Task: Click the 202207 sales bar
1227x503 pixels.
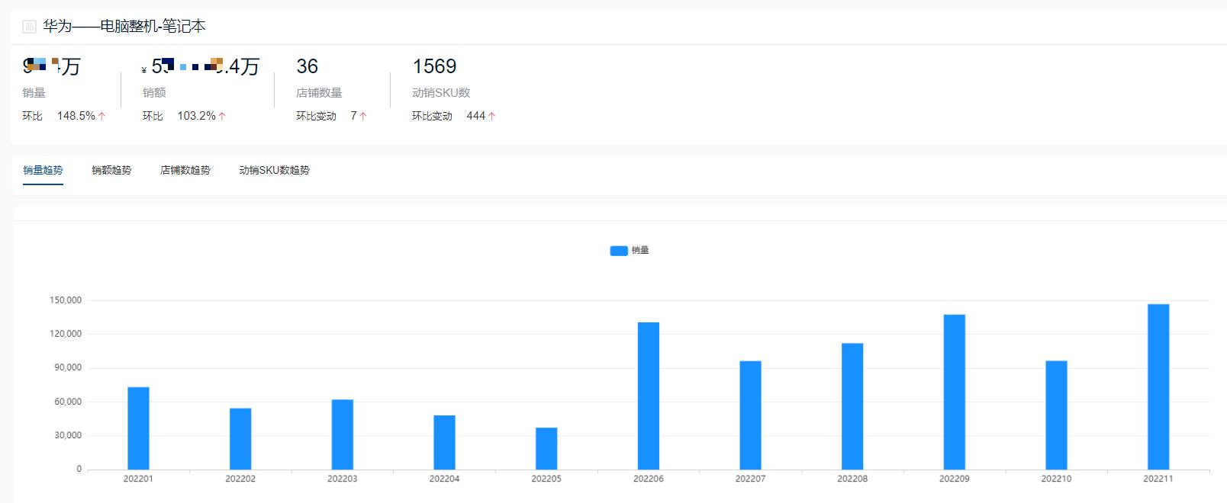Action: click(750, 415)
